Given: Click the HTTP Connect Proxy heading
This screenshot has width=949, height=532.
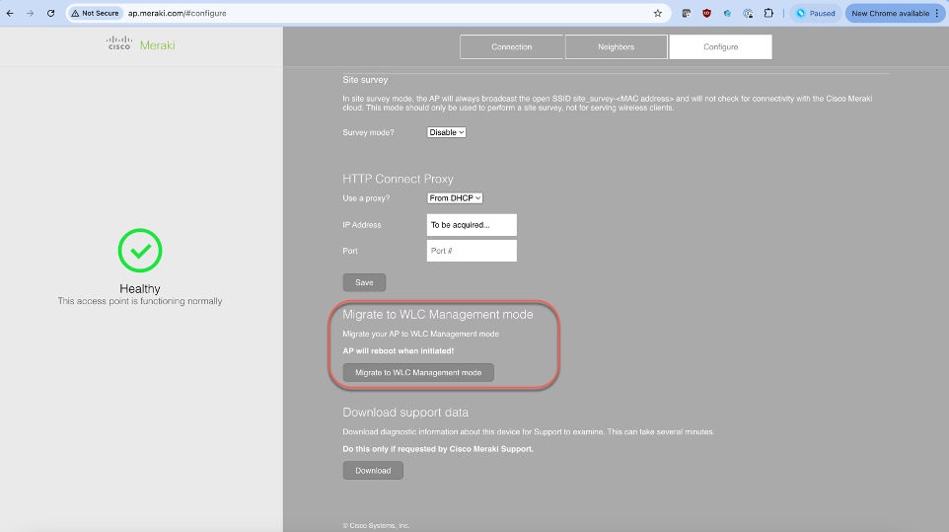Looking at the screenshot, I should (398, 179).
